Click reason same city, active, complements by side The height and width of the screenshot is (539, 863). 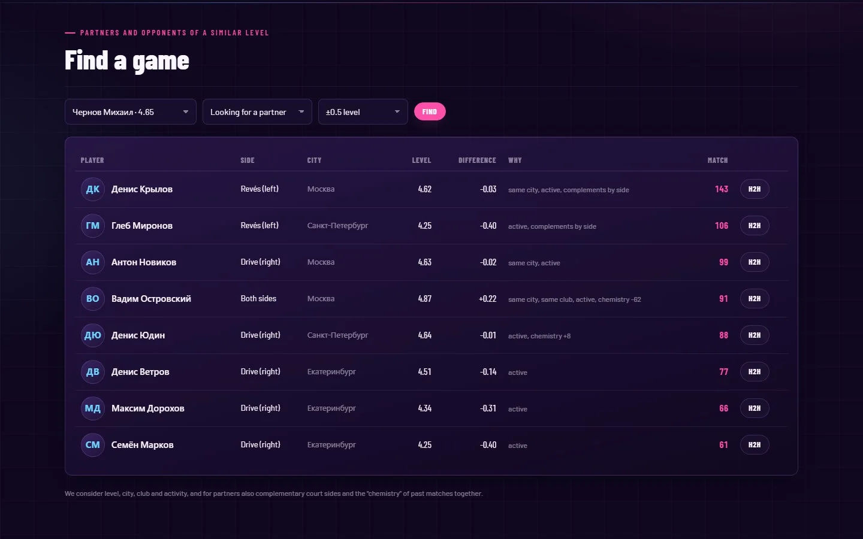[x=569, y=190]
